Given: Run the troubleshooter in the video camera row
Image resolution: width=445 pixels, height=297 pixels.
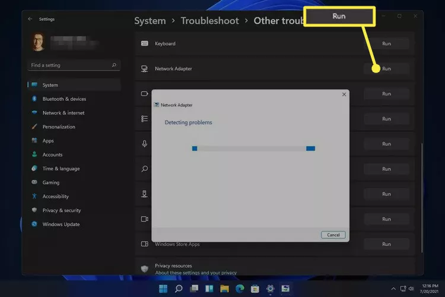Looking at the screenshot, I should [386, 219].
